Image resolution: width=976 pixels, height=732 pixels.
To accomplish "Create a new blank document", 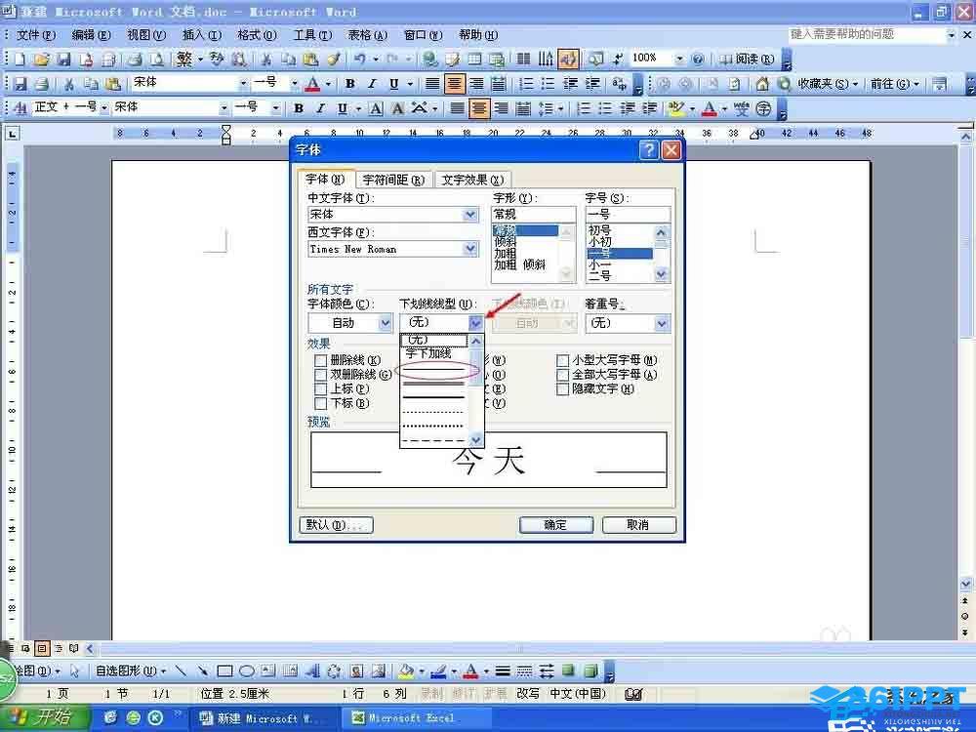I will [20, 60].
